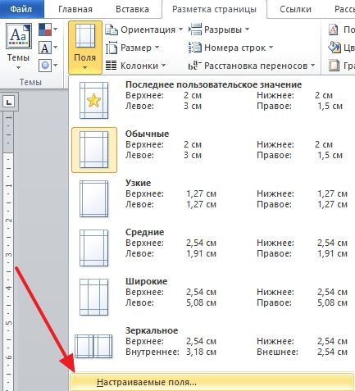Open the Номера строк dropdown
The image size is (355, 391).
[x=271, y=48]
